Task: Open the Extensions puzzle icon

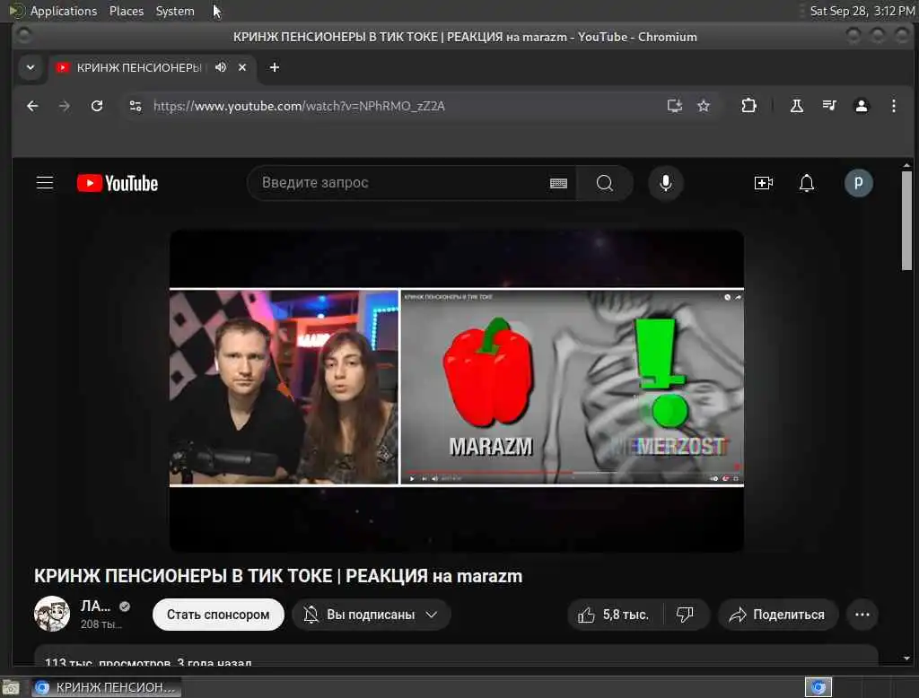Action: click(748, 106)
